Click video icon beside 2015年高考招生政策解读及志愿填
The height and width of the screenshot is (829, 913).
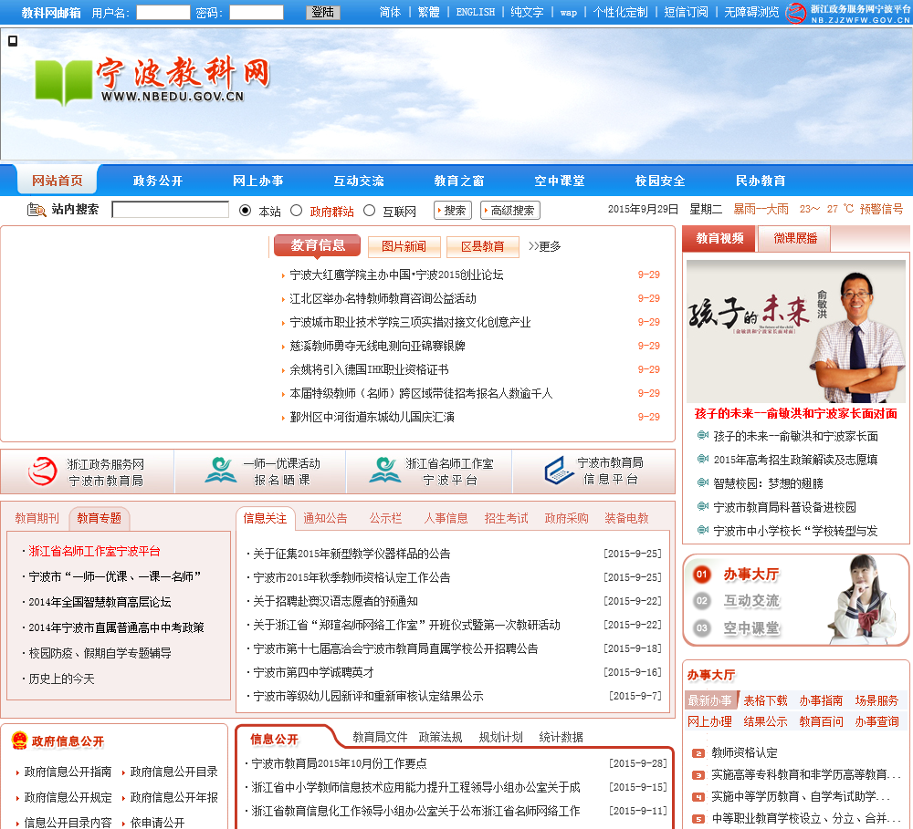[703, 459]
